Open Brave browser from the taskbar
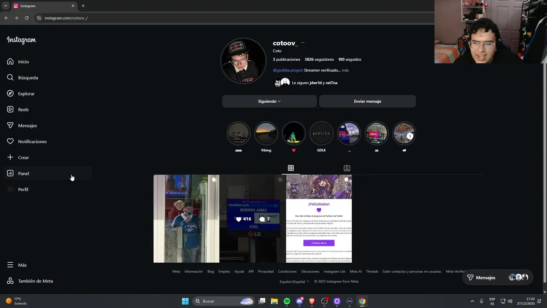The height and width of the screenshot is (308, 547). tap(312, 301)
